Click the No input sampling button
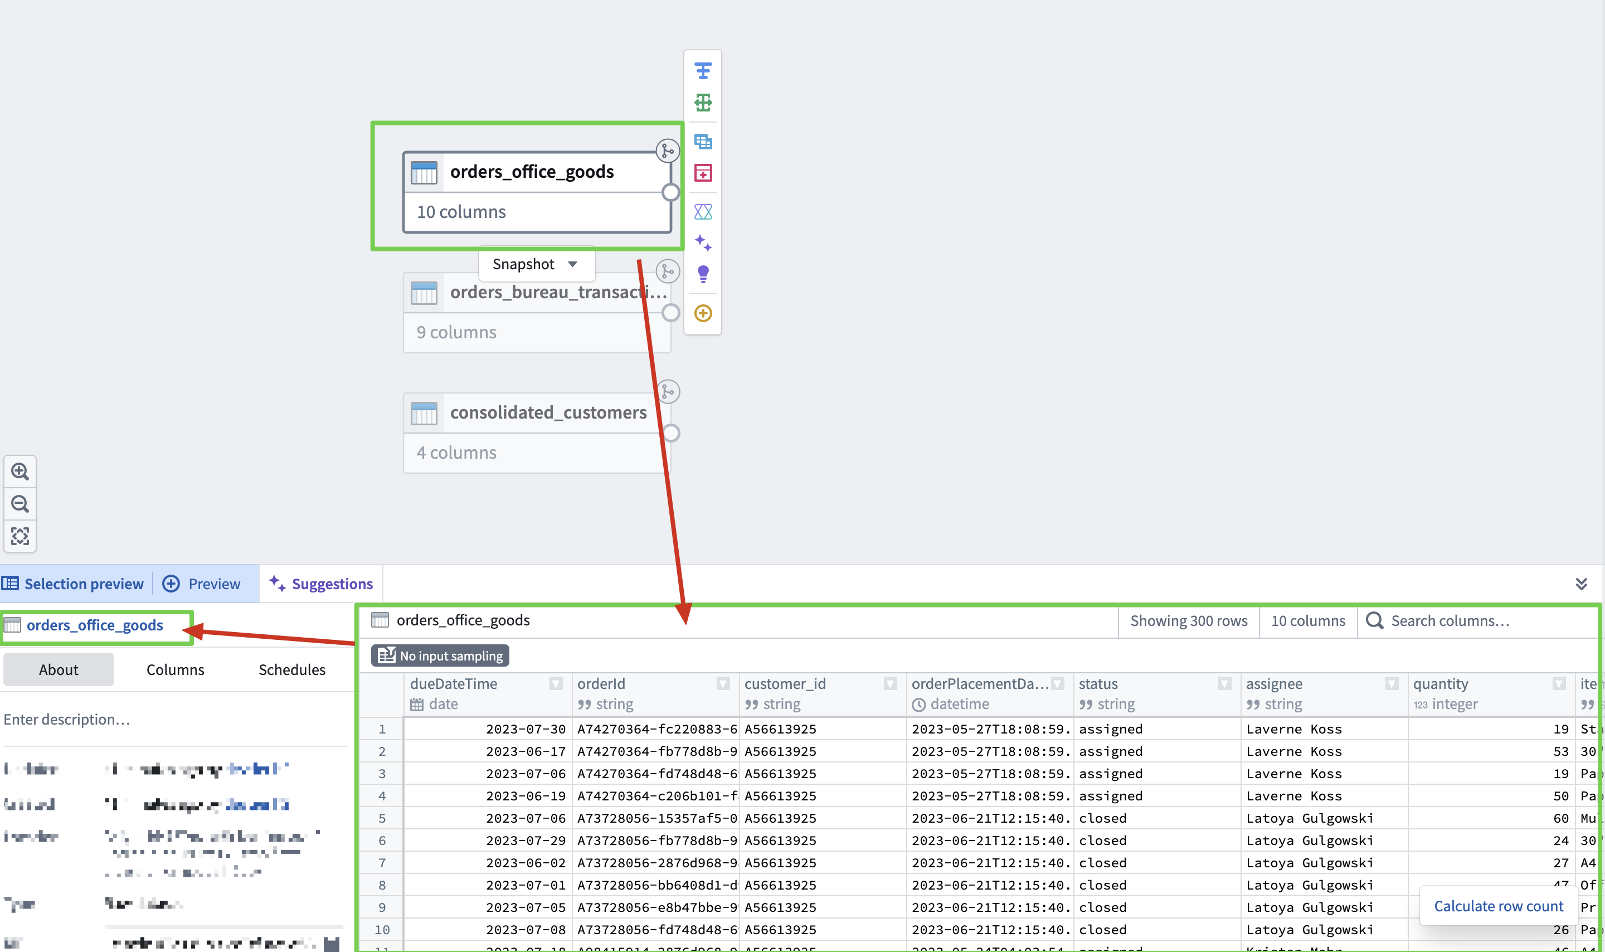 pyautogui.click(x=440, y=655)
